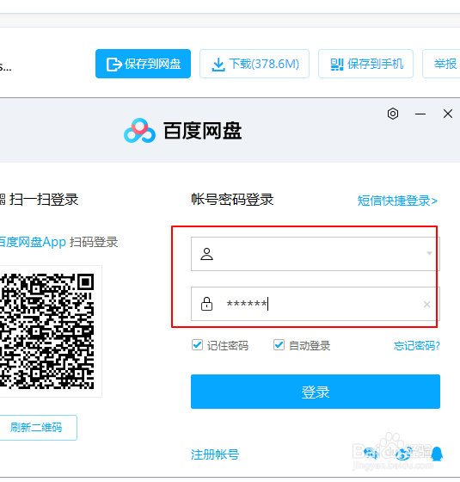Toggle the 自动登录 checkbox

(279, 345)
